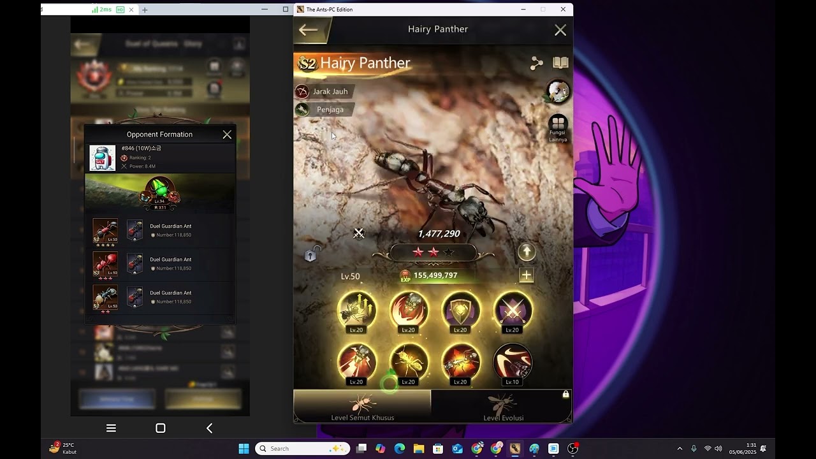
Task: Open the shield skill icon Lv.20
Action: point(460,312)
